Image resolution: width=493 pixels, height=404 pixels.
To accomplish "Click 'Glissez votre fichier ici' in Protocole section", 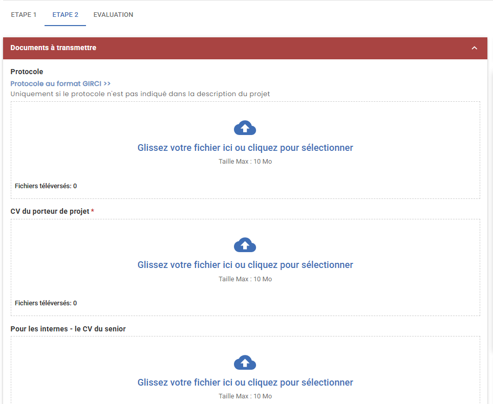I will 245,148.
